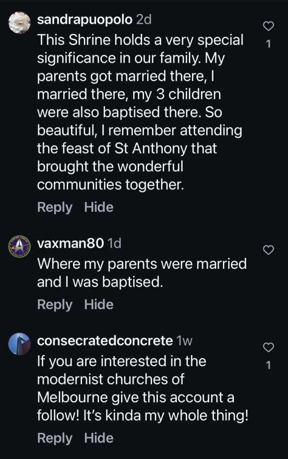Image resolution: width=288 pixels, height=459 pixels.
Task: Reply to vaxman80's comment
Action: pos(54,305)
